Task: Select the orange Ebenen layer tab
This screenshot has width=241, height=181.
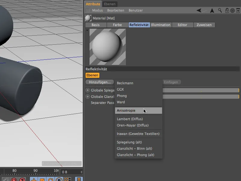Action: click(92, 75)
